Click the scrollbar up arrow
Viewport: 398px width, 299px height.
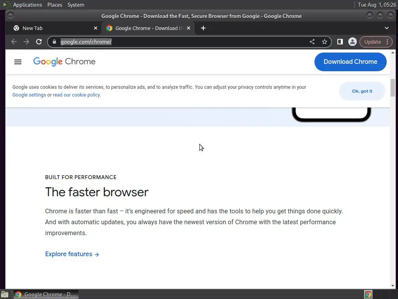click(393, 53)
